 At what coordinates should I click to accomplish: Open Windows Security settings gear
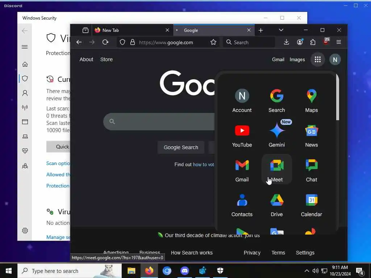point(25,231)
